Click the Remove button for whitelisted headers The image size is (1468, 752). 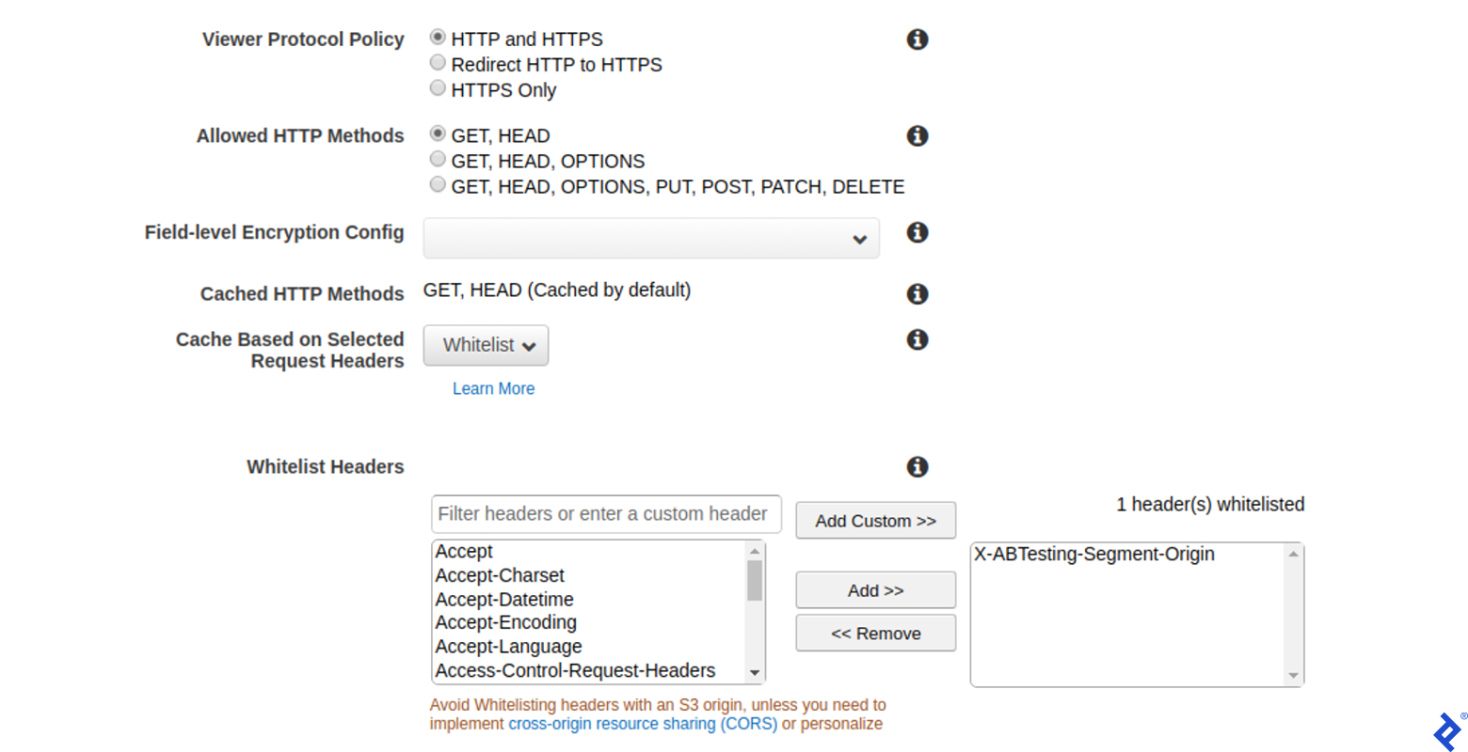(x=874, y=633)
